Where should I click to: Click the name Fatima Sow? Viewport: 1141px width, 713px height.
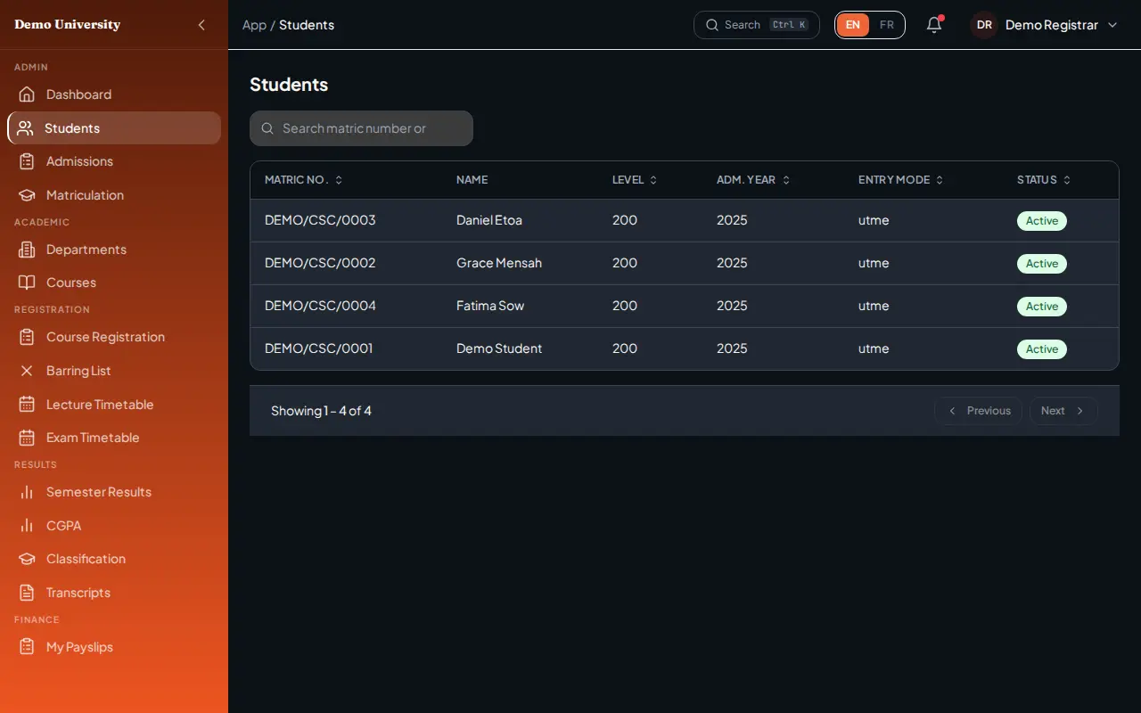[490, 306]
